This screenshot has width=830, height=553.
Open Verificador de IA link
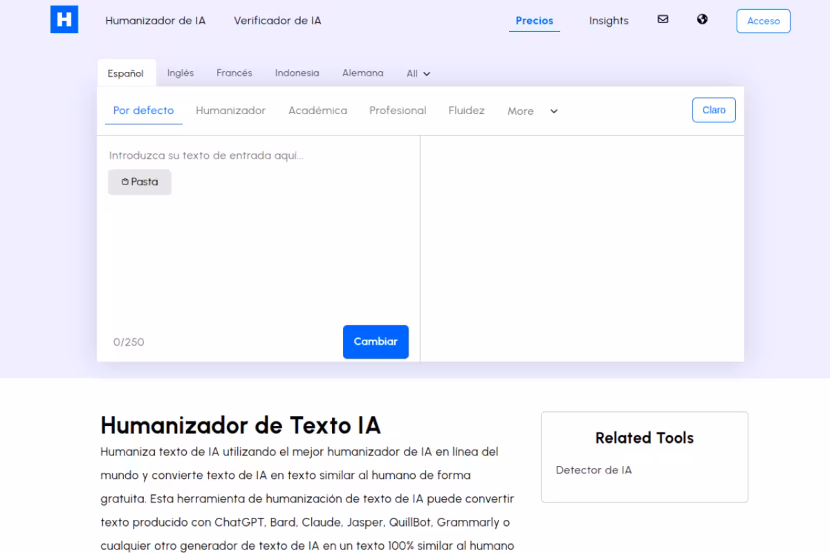tap(277, 21)
